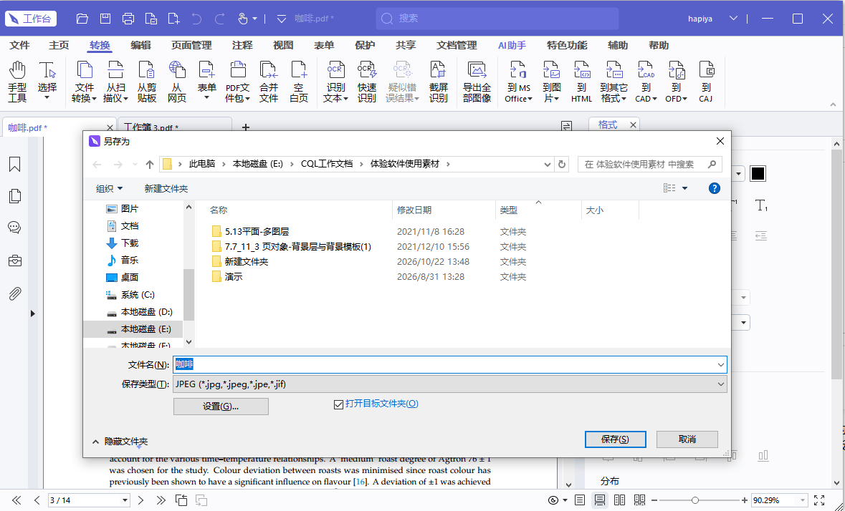Switch to the Protect ribbon tab
Screen dimensions: 845x511
[x=365, y=45]
